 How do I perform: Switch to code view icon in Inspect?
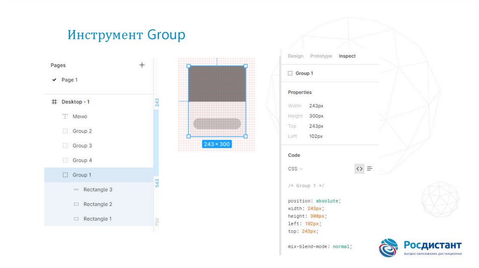[x=359, y=169]
